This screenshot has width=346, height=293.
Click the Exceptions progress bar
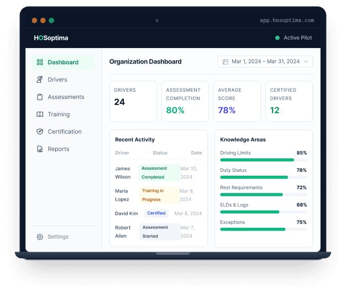tap(264, 229)
